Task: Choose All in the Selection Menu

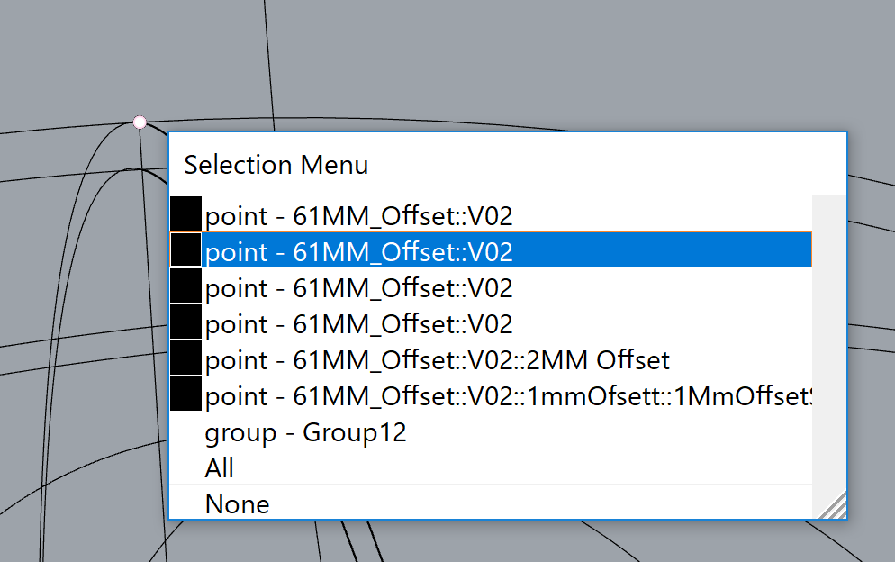Action: pyautogui.click(x=220, y=468)
